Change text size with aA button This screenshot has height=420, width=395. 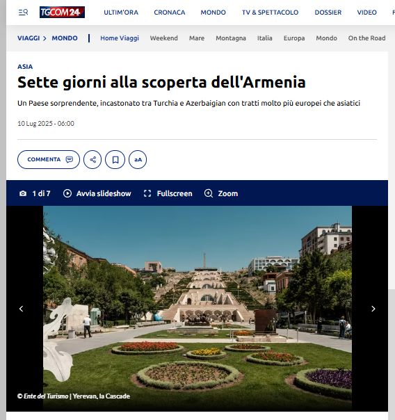click(138, 160)
